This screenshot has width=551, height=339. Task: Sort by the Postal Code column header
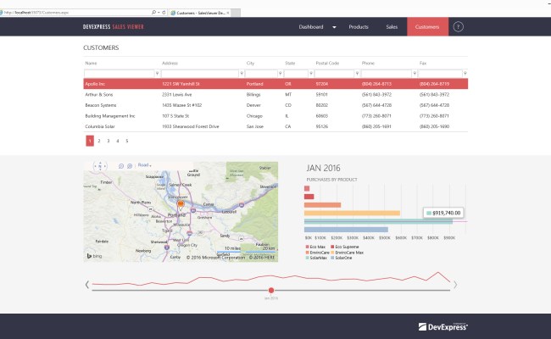point(327,64)
